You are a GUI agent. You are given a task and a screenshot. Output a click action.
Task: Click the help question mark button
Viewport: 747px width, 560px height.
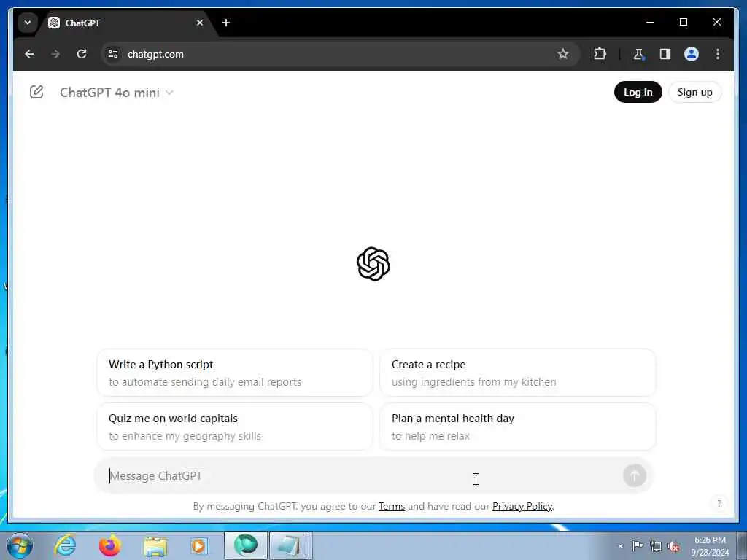pos(719,503)
